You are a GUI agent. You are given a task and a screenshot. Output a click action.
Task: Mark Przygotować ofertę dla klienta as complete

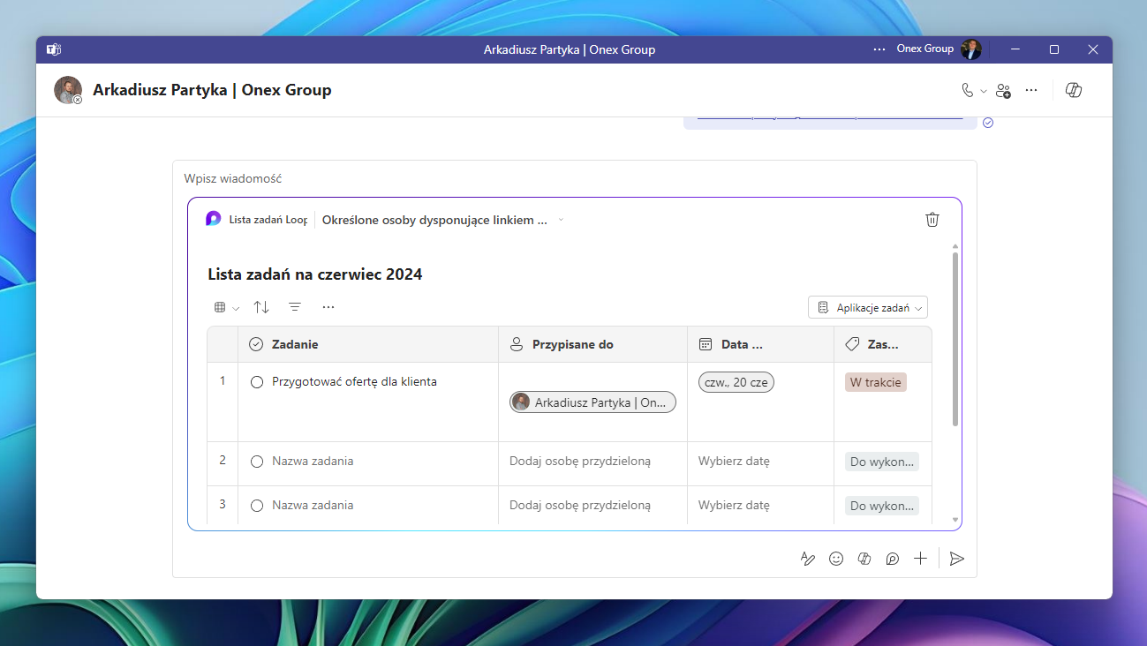pos(257,382)
